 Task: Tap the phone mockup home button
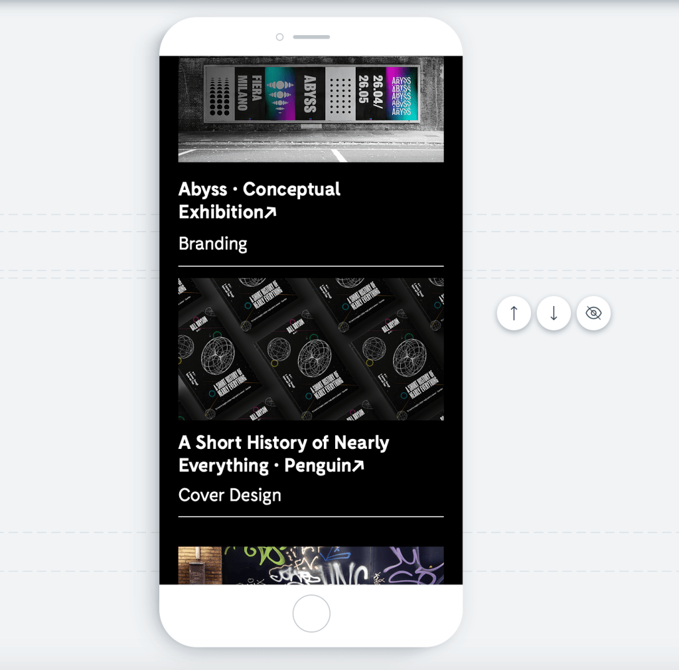tap(311, 614)
